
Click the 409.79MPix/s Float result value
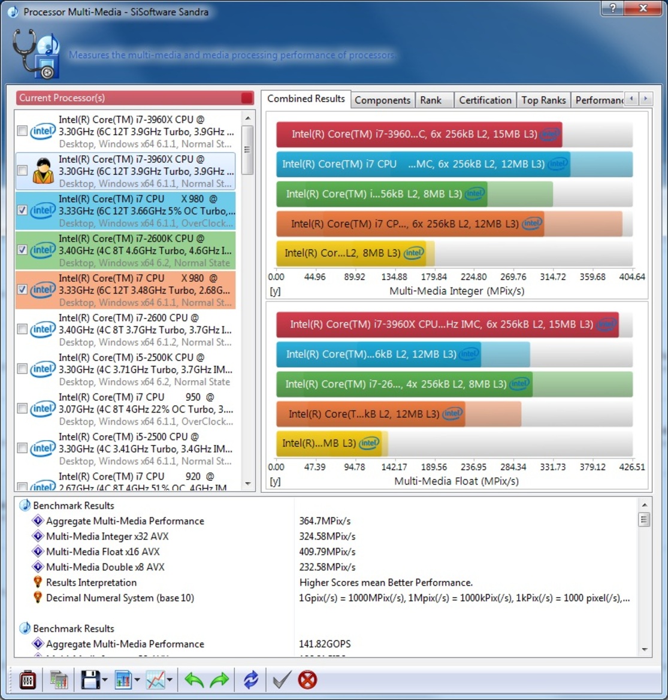(327, 551)
